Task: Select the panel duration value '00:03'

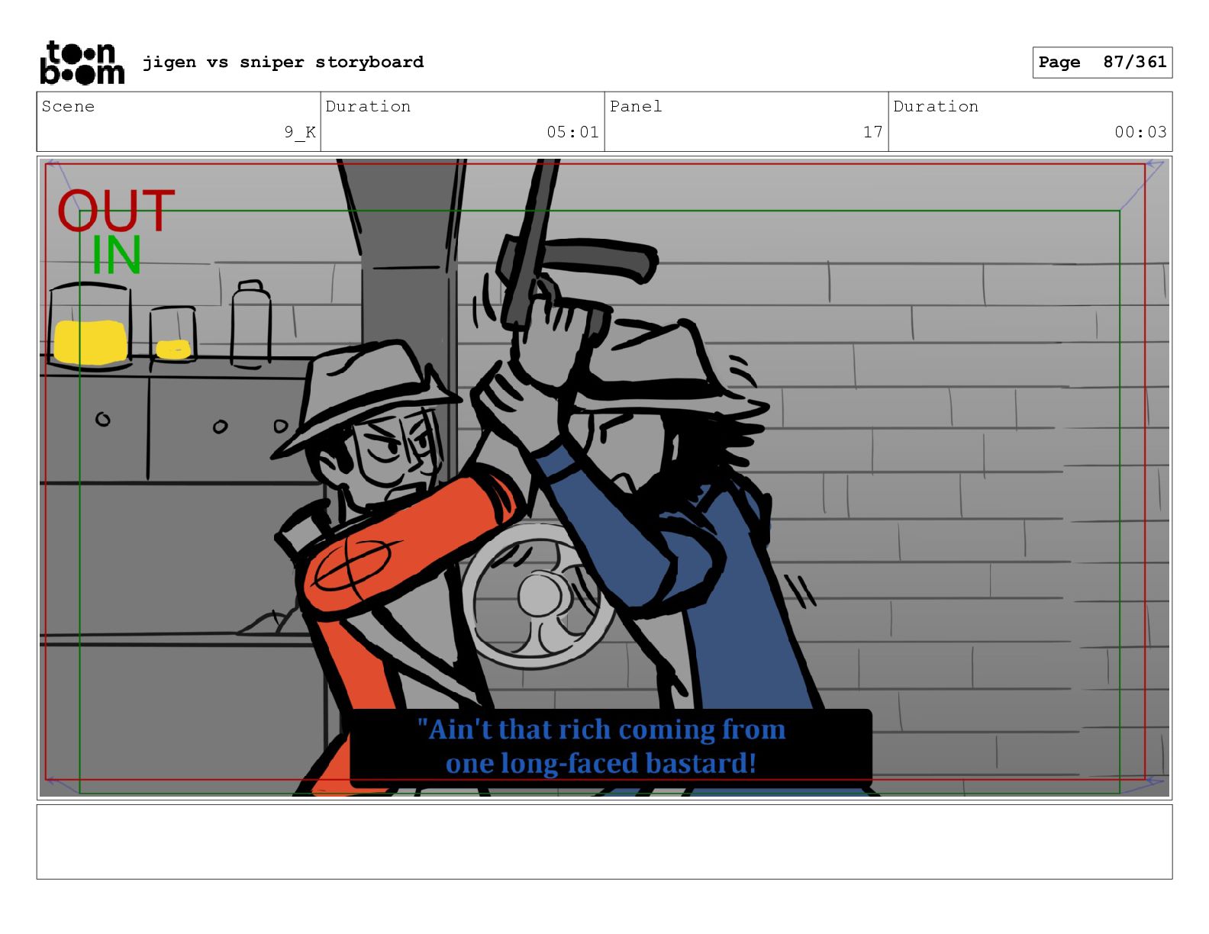Action: 1140,132
